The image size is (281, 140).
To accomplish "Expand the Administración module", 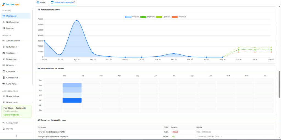I will (x=13, y=41).
